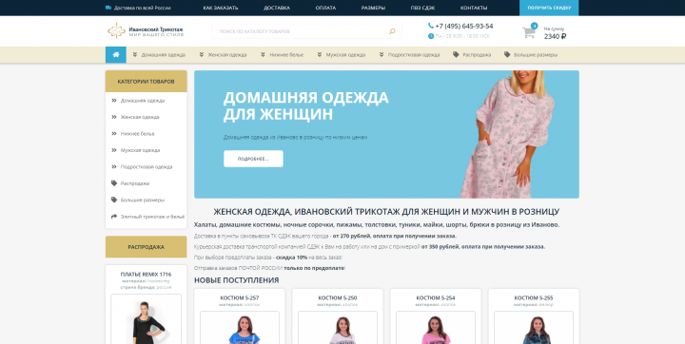Open ПВЗ СДЭК top menu item
685x344 pixels.
click(x=422, y=8)
